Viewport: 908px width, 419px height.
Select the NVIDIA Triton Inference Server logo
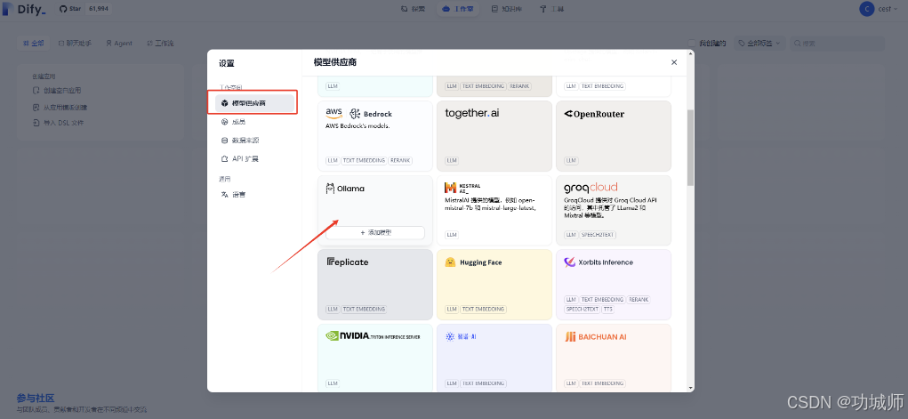(x=373, y=335)
